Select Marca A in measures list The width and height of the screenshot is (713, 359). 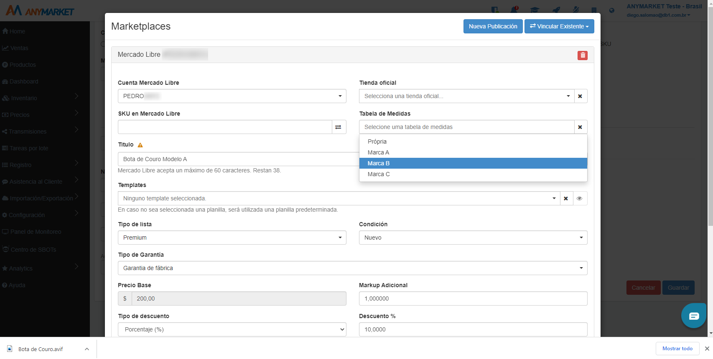(x=473, y=152)
